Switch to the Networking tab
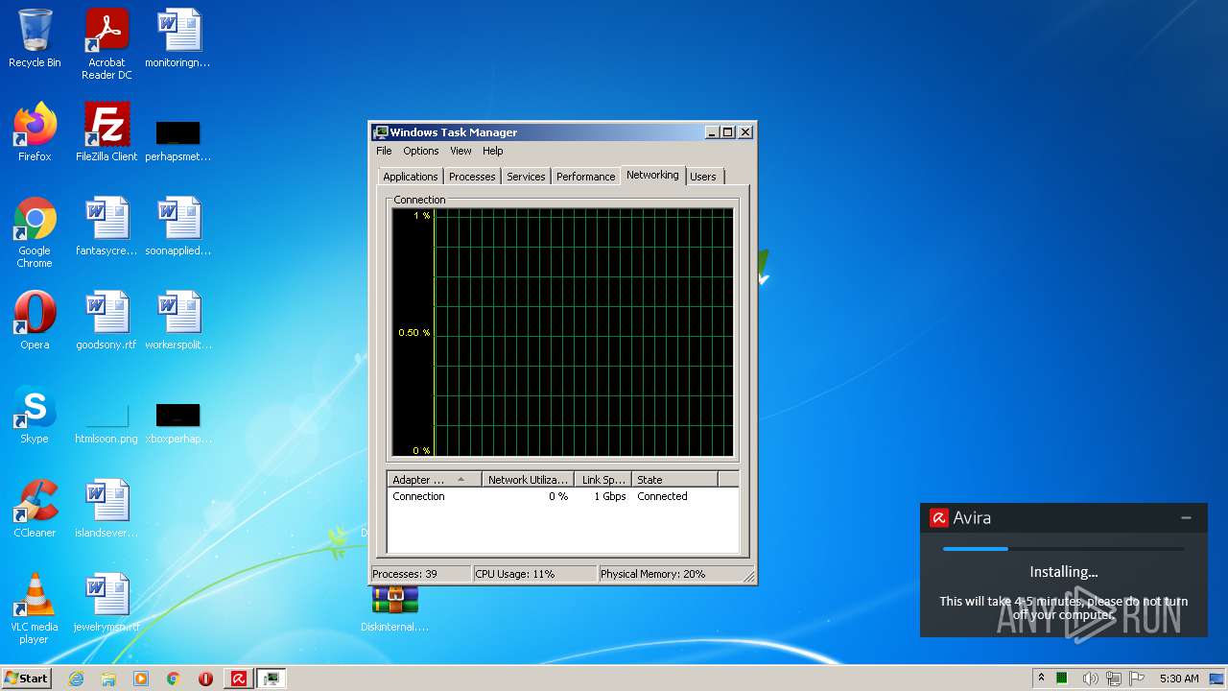The width and height of the screenshot is (1228, 691). (x=652, y=175)
